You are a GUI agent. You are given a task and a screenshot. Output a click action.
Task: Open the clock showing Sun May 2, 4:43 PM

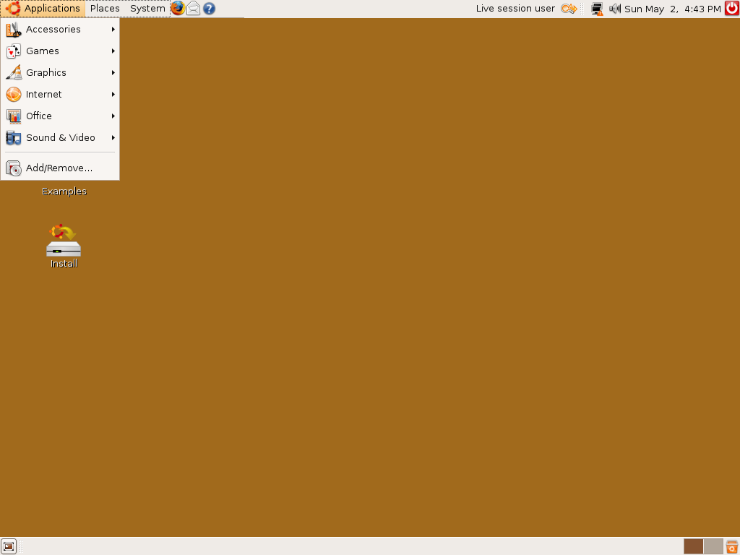tap(673, 9)
